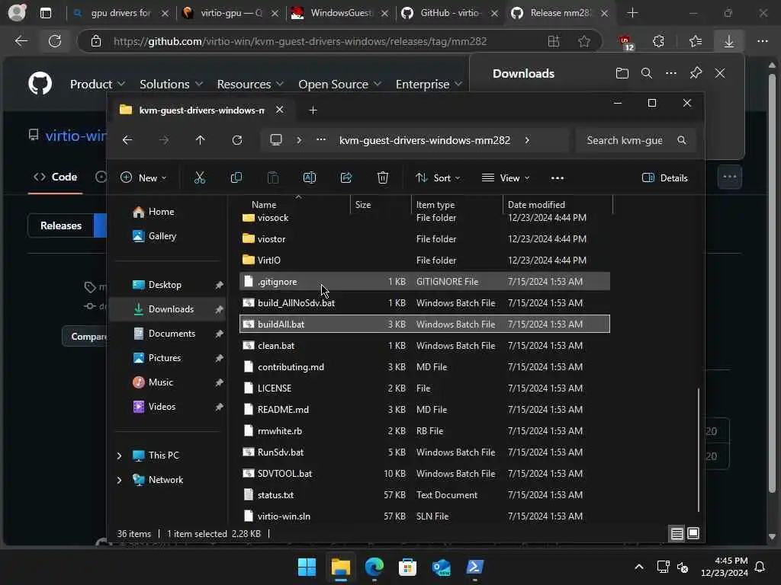Open Edge settings and more menu
This screenshot has height=585, width=781.
point(763,41)
